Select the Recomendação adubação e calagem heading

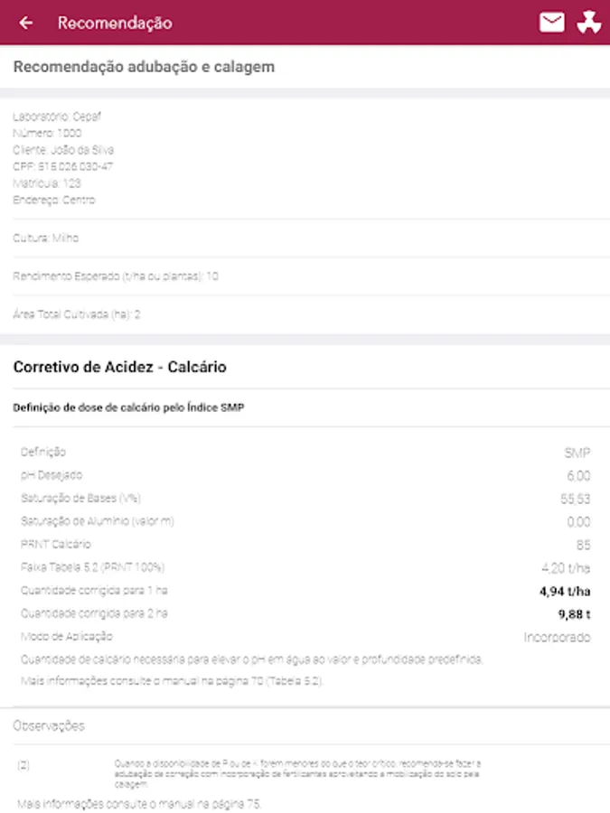pos(144,67)
